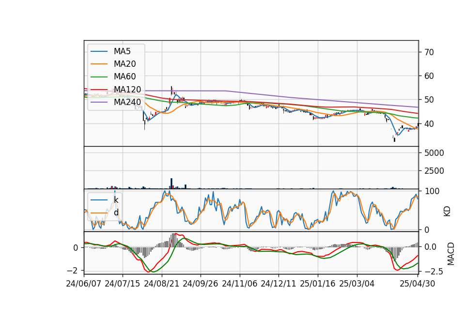Click the −2.5 tick on right MACD axis
The width and height of the screenshot is (465, 334).
coord(434,272)
